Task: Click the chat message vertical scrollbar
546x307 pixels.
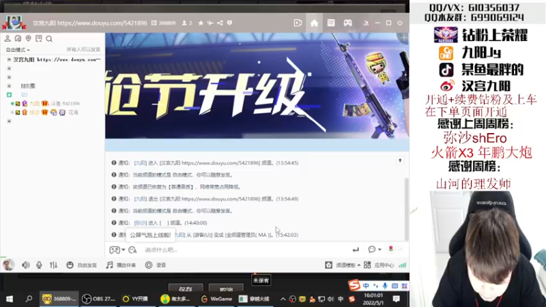Action: click(406, 209)
